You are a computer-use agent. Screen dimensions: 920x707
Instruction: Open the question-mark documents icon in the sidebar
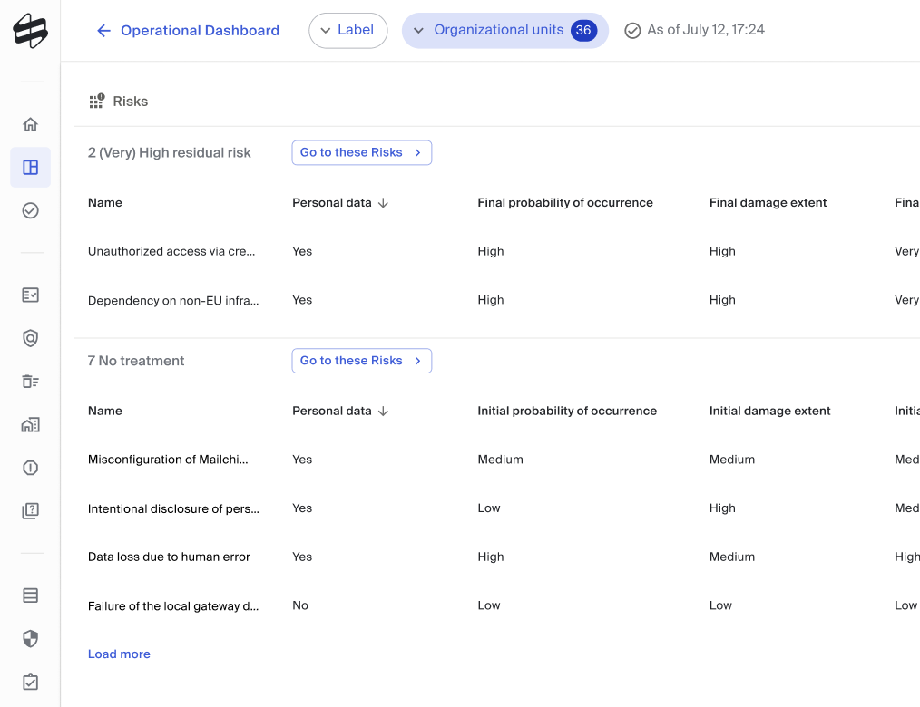point(31,510)
